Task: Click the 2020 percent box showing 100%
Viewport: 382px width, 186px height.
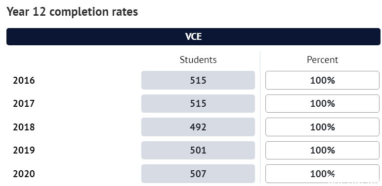Action: coord(322,174)
